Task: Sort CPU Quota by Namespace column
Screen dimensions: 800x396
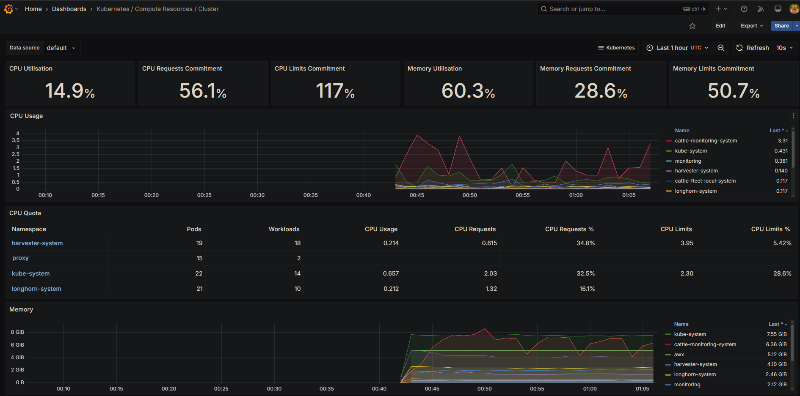Action: [x=29, y=229]
